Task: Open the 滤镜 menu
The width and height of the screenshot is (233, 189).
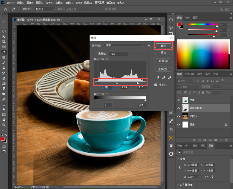Action: click(69, 3)
